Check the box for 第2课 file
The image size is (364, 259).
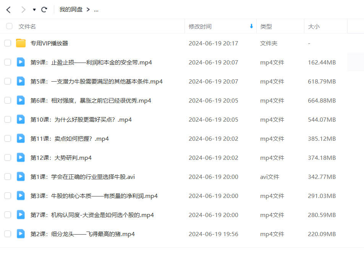pos(8,234)
